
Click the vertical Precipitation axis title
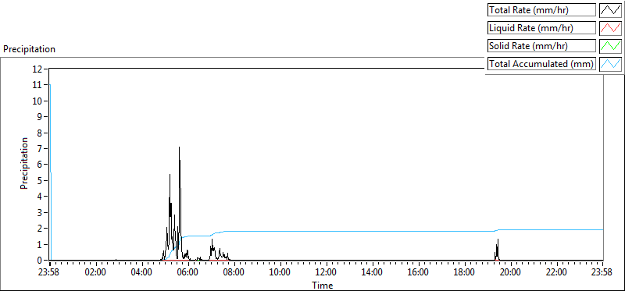click(24, 163)
